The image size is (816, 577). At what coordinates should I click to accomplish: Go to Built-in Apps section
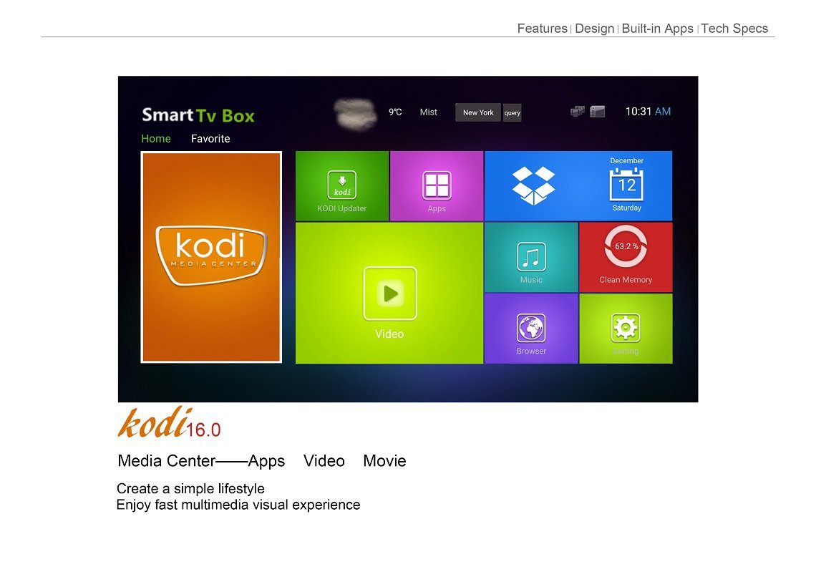657,29
